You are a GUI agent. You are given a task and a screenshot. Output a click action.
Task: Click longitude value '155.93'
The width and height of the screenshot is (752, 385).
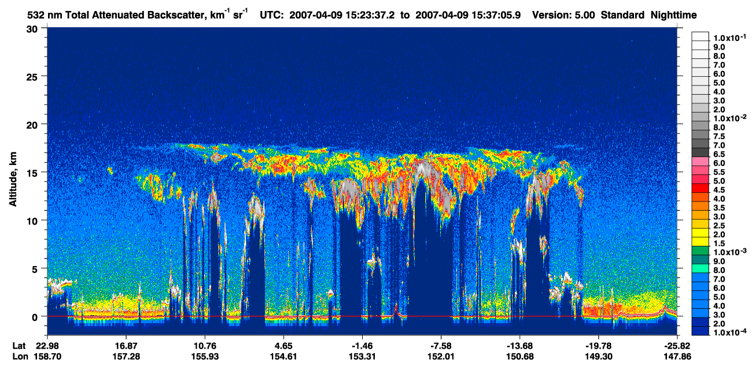(205, 356)
